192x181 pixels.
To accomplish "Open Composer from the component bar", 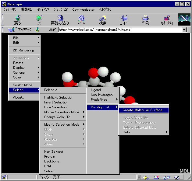I will [x=177, y=177].
